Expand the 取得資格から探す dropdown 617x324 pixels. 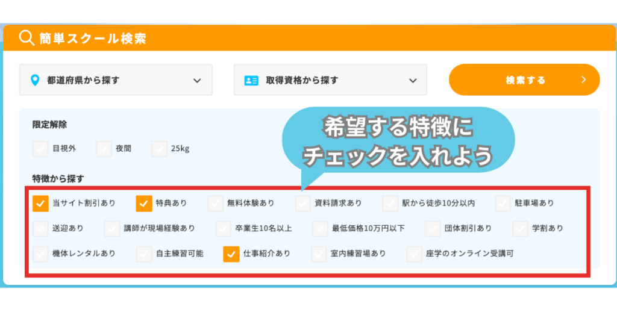click(x=330, y=80)
